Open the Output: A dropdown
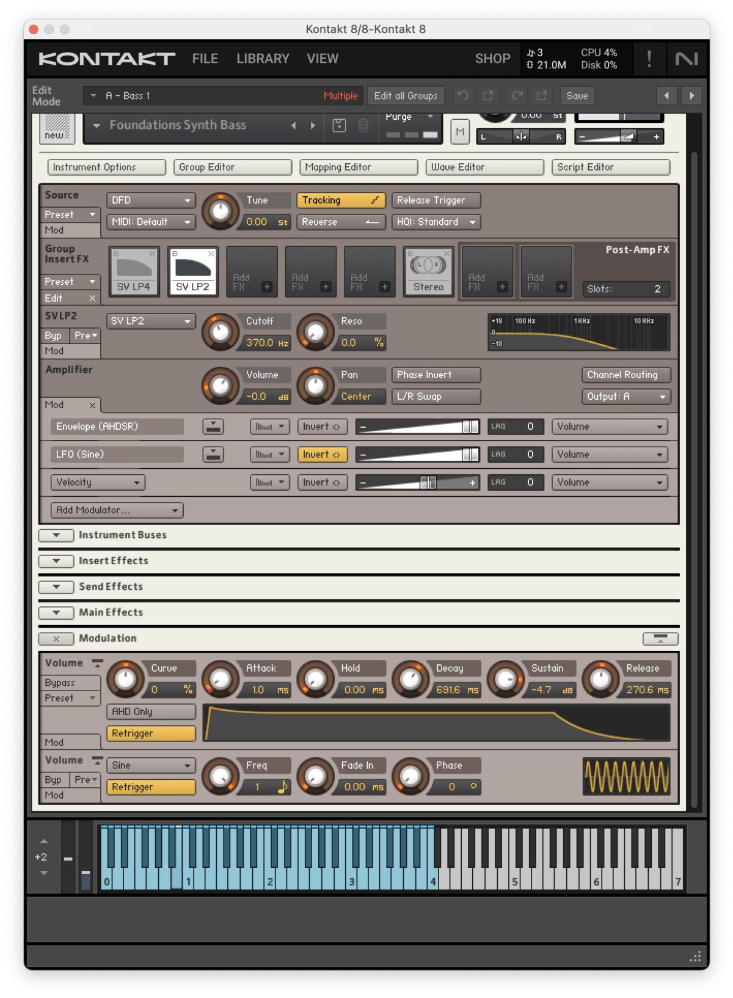The width and height of the screenshot is (733, 998). coord(626,397)
